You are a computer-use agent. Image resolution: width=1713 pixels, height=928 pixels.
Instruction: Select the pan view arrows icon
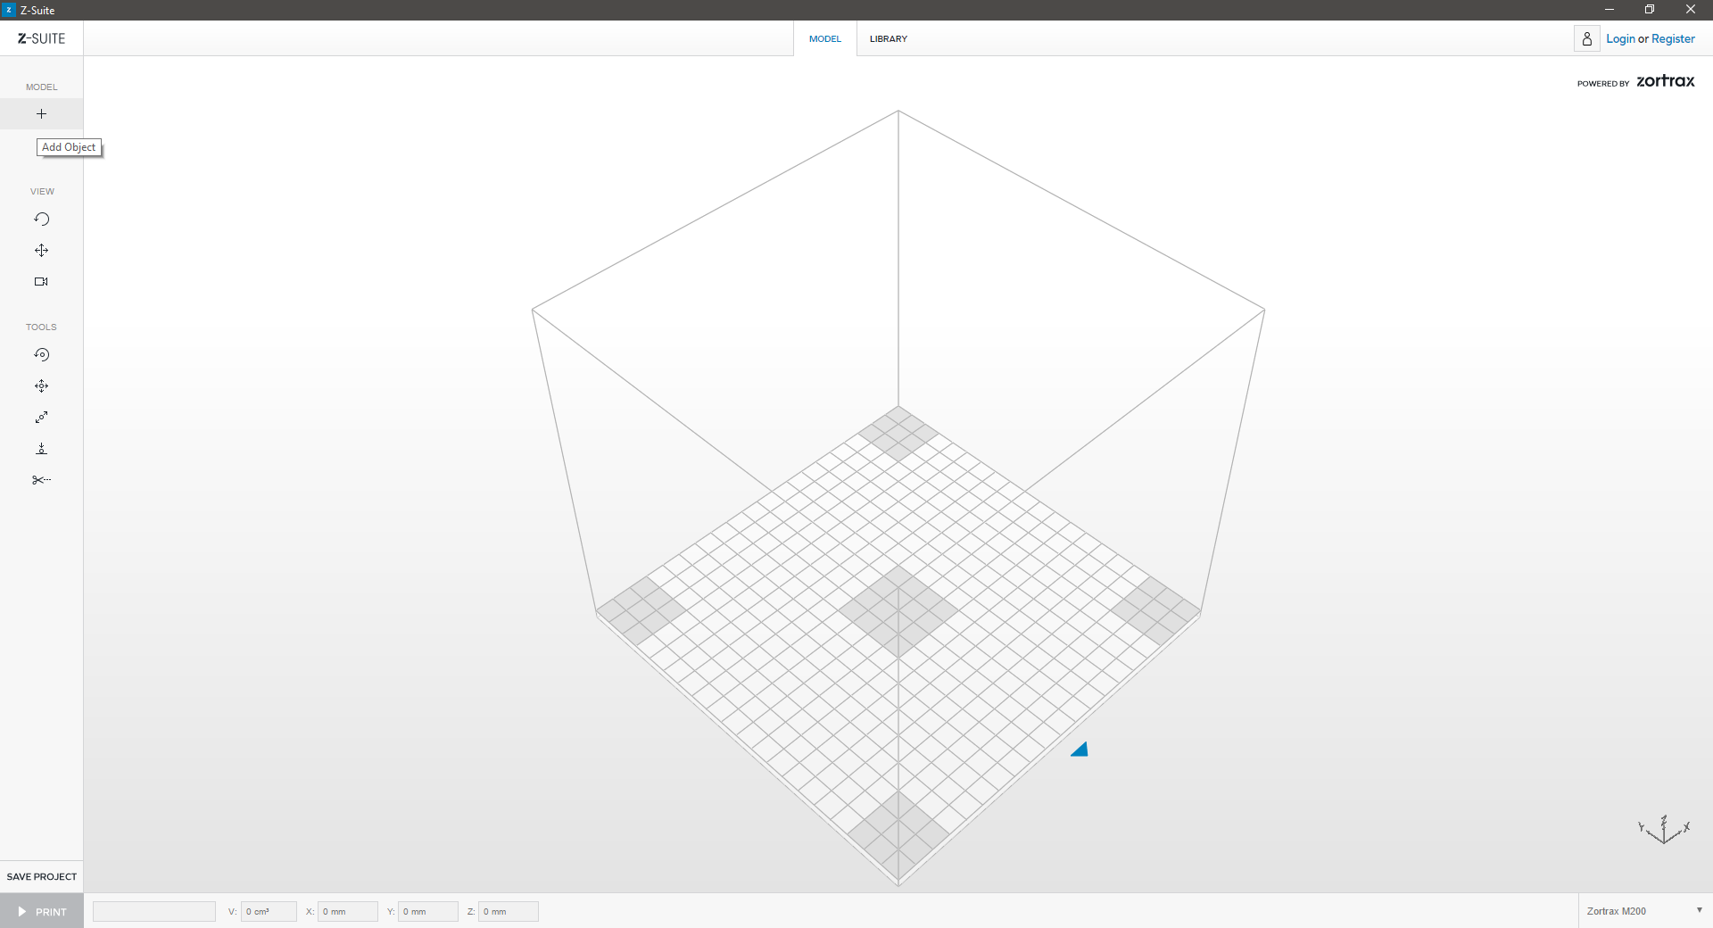41,251
